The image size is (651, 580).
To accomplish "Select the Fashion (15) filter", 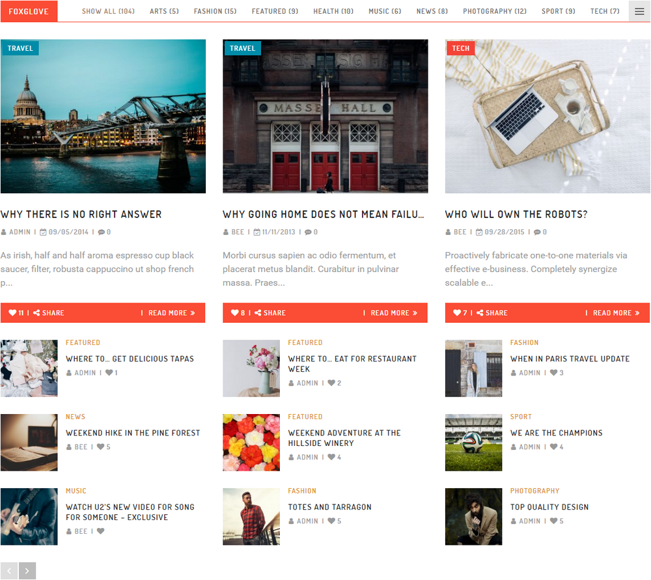I will point(215,11).
